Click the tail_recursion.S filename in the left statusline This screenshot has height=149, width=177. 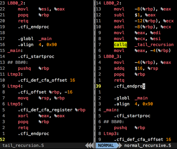point(23,145)
